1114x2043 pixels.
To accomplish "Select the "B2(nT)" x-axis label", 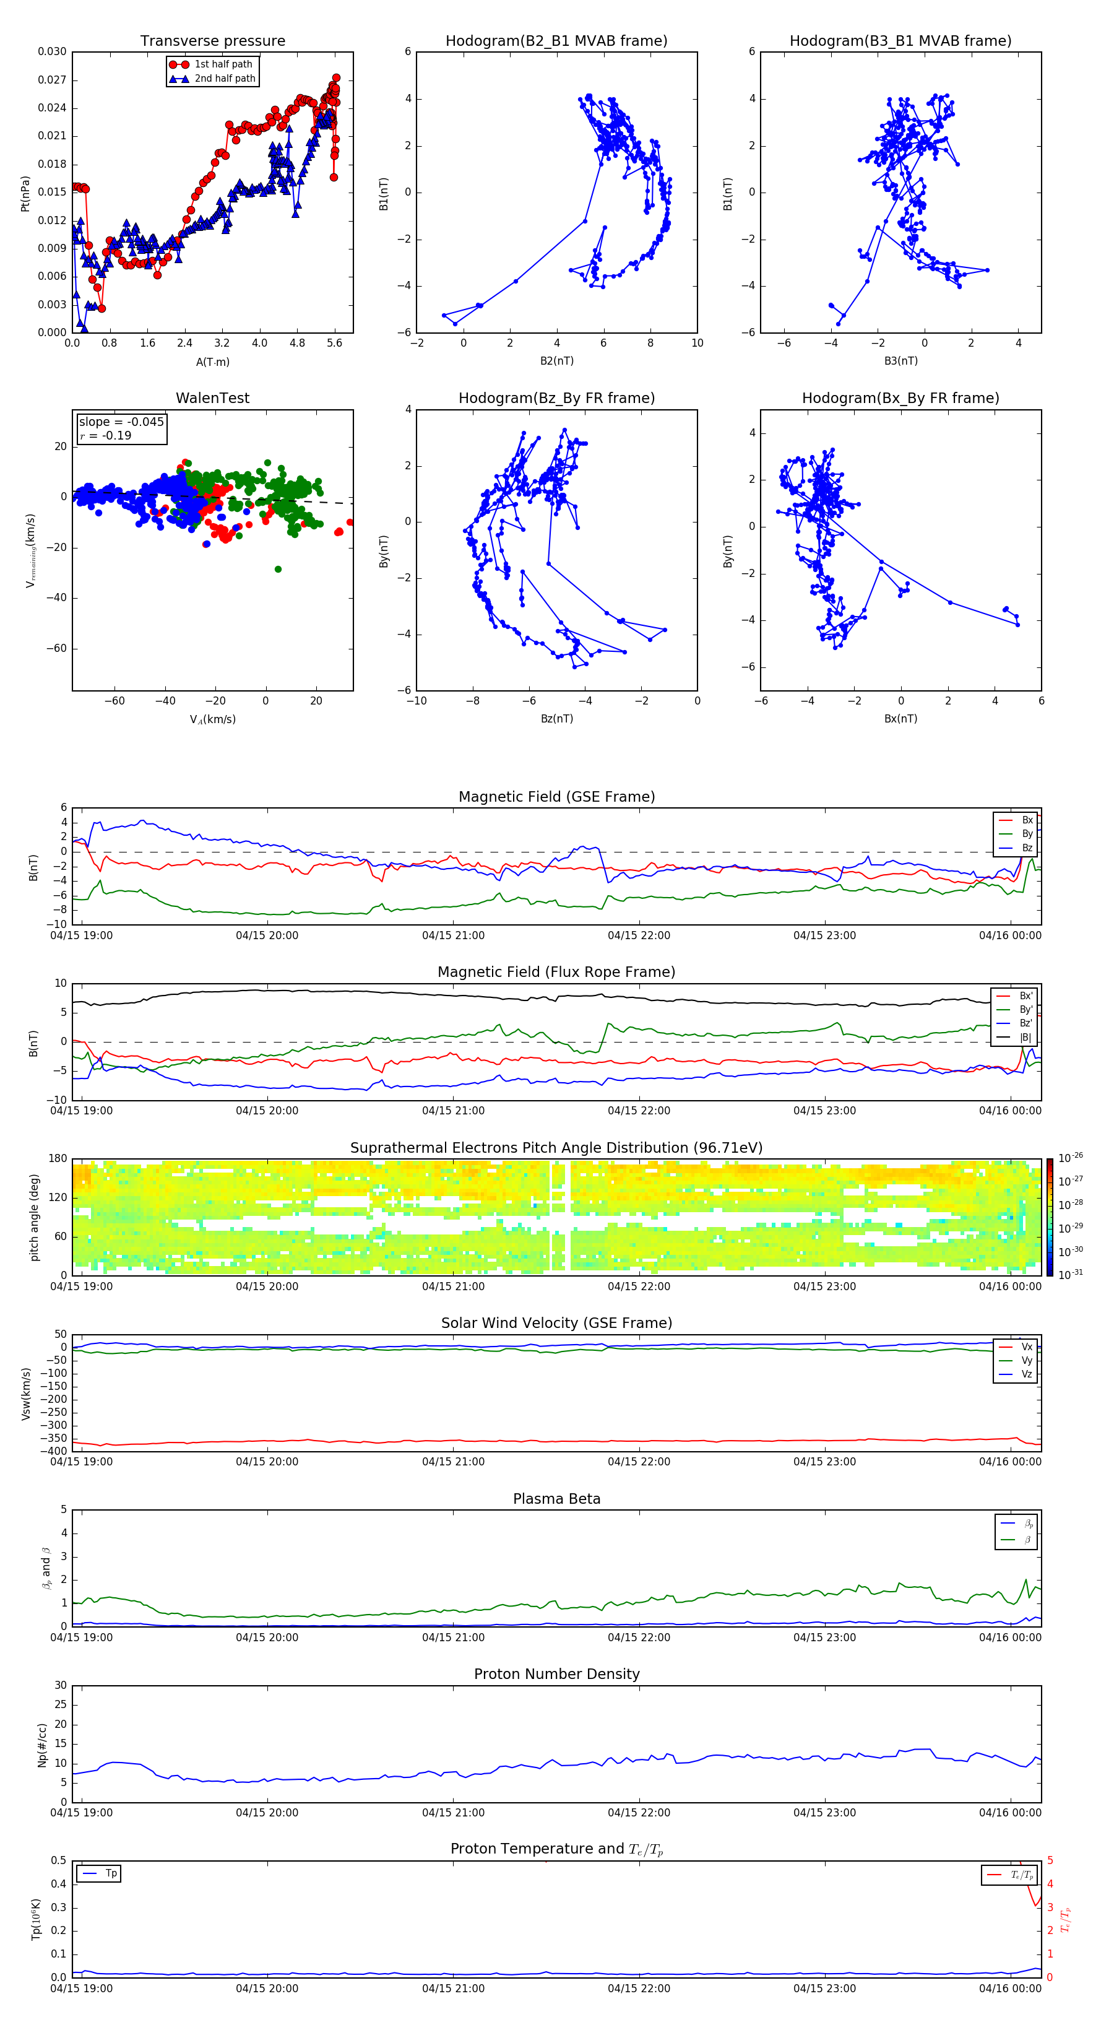I will pos(556,361).
